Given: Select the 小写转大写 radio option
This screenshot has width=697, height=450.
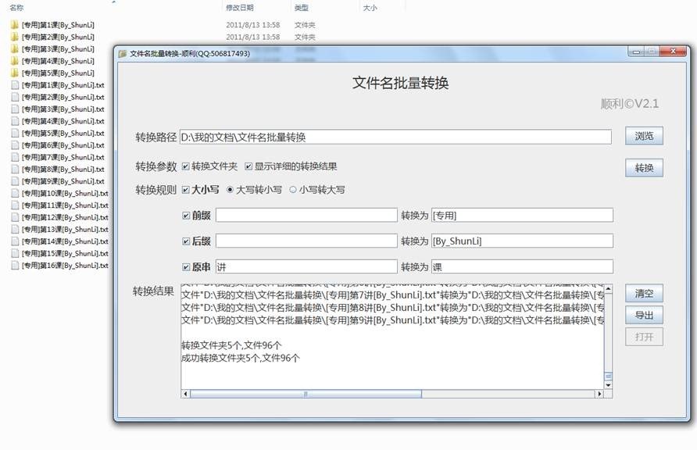Looking at the screenshot, I should click(293, 190).
